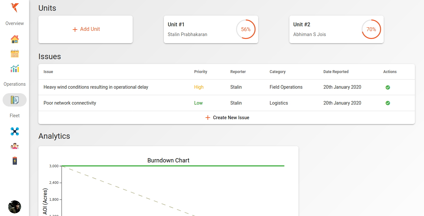Click the 56% progress ring
Image resolution: width=424 pixels, height=216 pixels.
(x=246, y=29)
